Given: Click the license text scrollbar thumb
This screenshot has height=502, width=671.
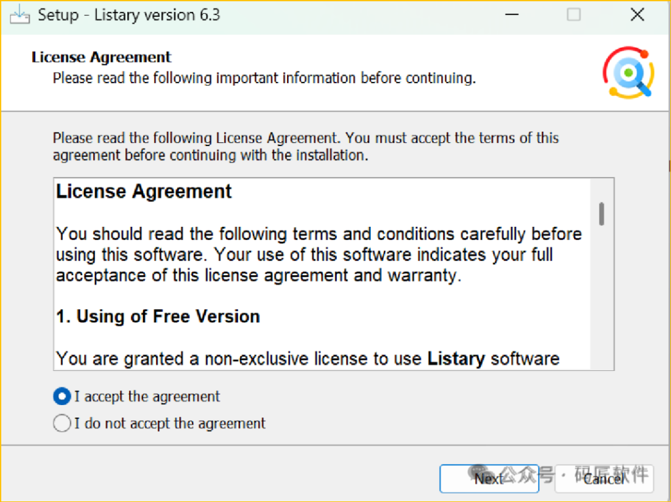Looking at the screenshot, I should click(602, 214).
